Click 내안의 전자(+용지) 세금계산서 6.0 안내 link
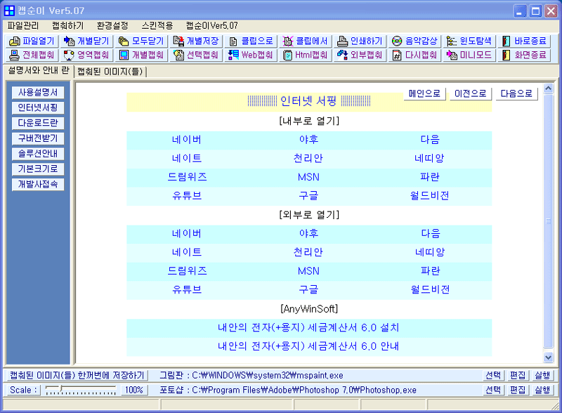The image size is (562, 413). click(x=308, y=346)
